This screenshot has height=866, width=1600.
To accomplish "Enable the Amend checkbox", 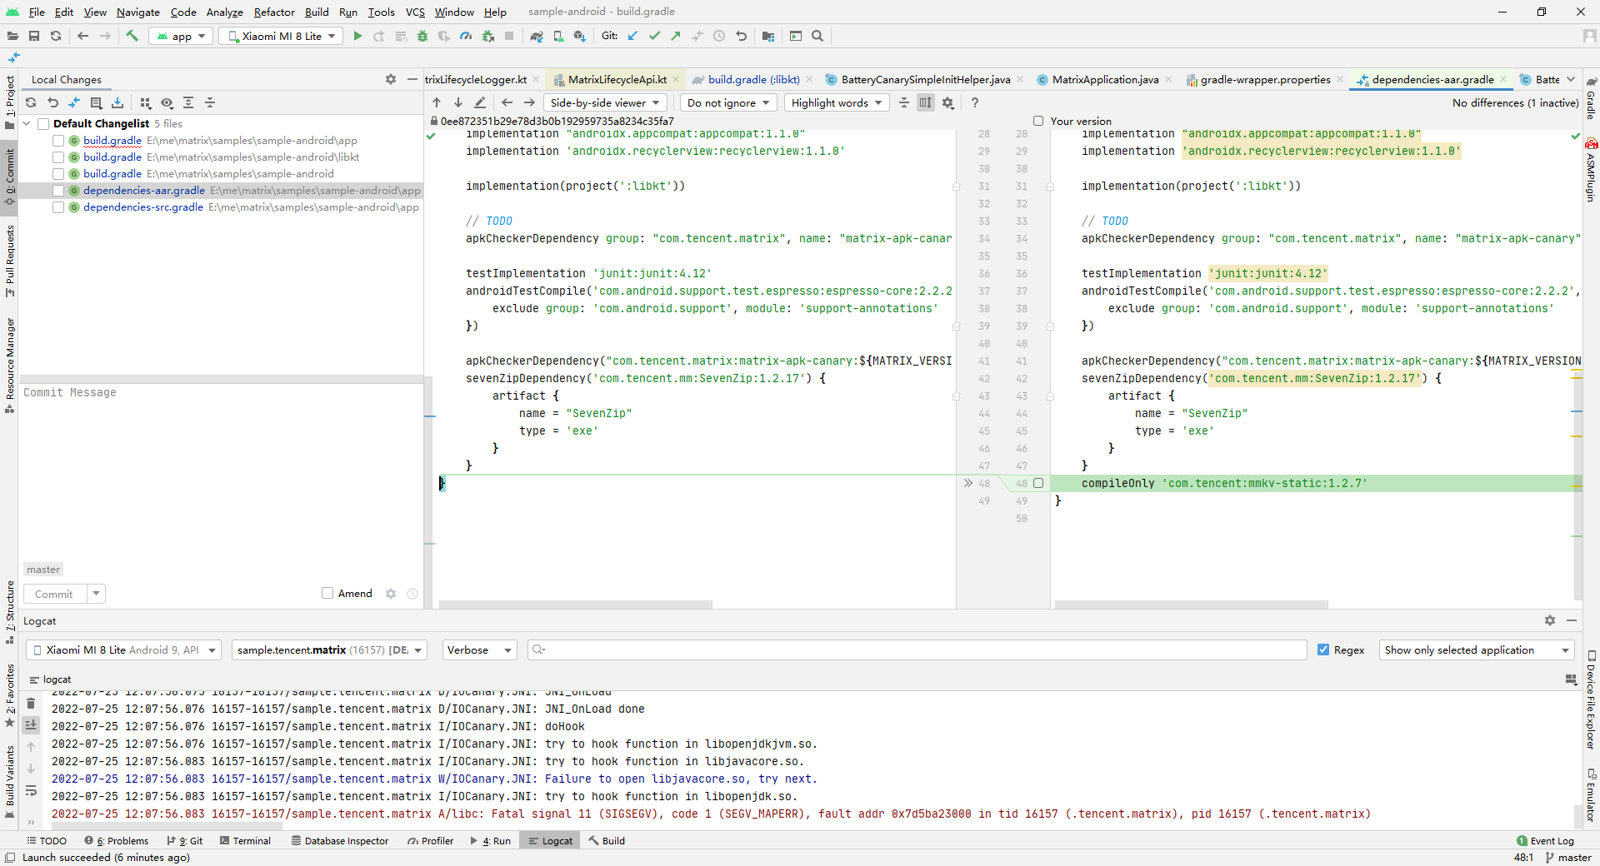I will click(x=327, y=593).
